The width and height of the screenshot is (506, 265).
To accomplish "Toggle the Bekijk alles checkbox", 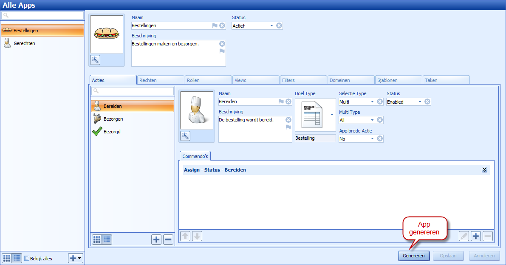I will point(27,258).
